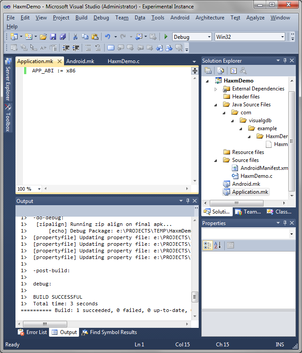Click the Decrease Indent icon

click(x=66, y=48)
